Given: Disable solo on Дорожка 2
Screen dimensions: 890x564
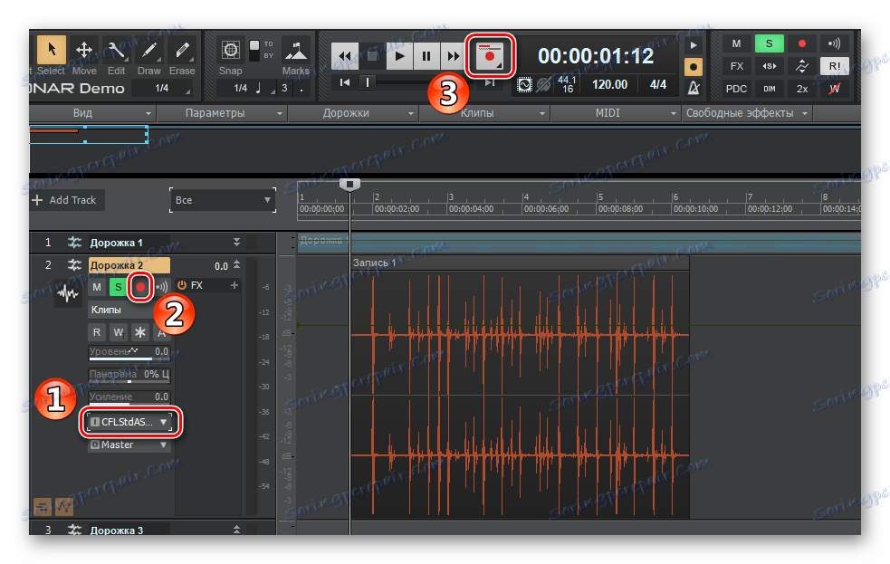Looking at the screenshot, I should point(118,287).
